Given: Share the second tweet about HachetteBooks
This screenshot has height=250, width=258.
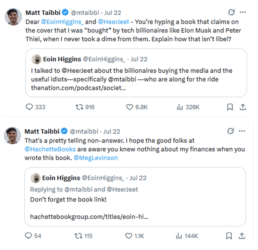Looking at the screenshot, I should (242, 236).
